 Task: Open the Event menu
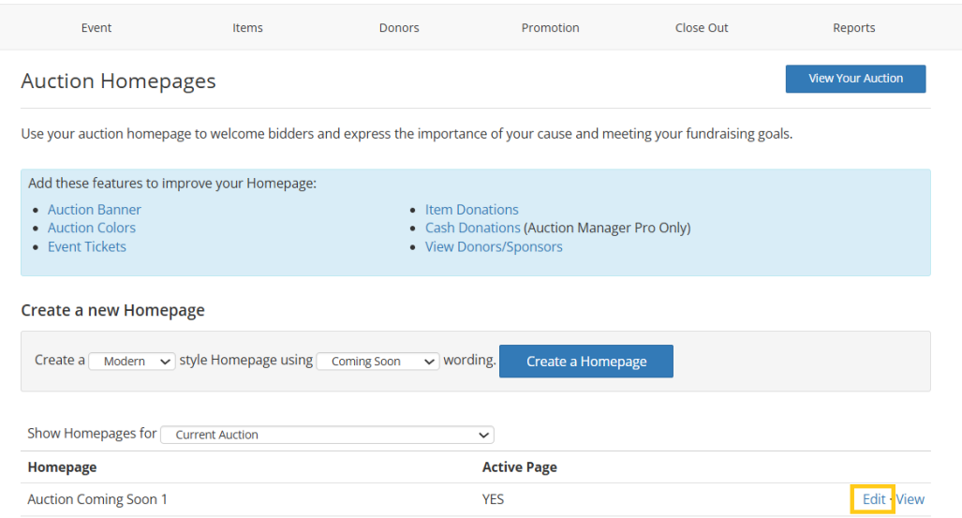coord(96,27)
